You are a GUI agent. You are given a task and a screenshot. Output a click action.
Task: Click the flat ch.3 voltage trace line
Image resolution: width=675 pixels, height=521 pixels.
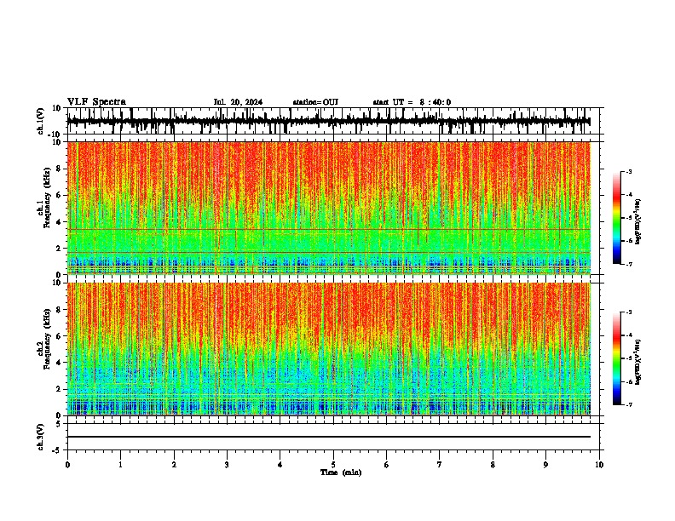point(329,437)
